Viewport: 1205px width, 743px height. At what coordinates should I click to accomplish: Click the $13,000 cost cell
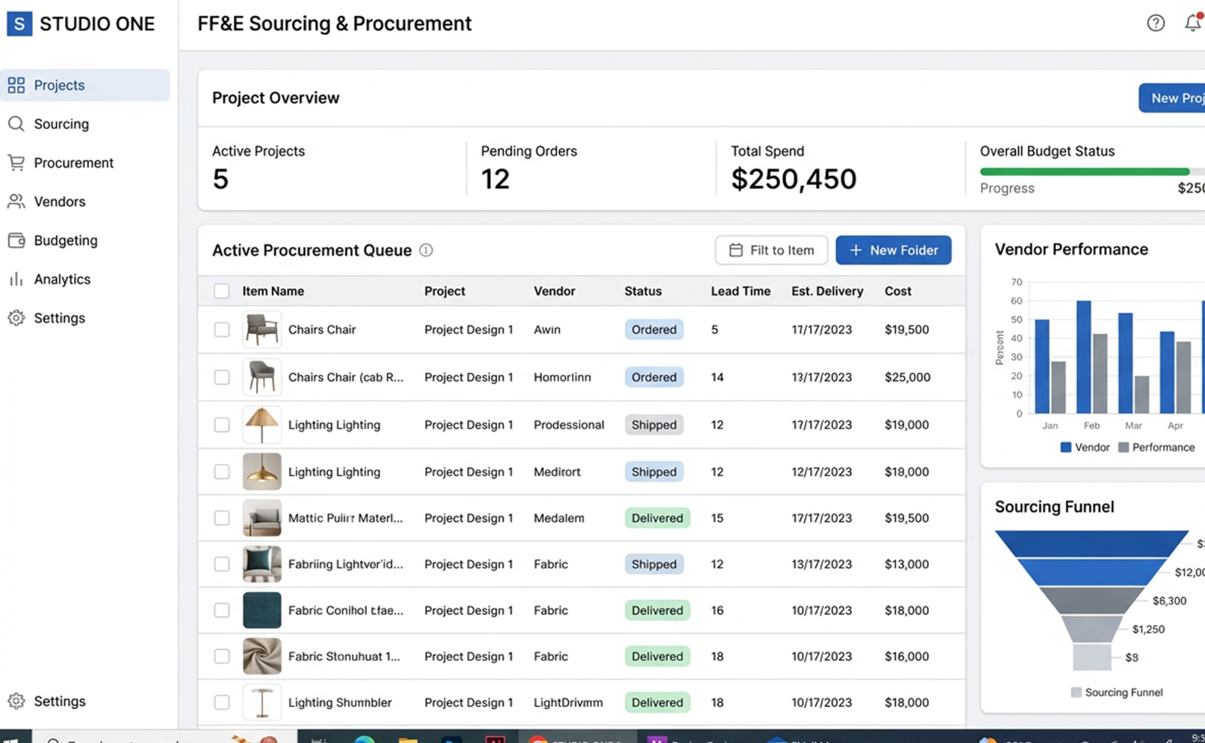906,564
